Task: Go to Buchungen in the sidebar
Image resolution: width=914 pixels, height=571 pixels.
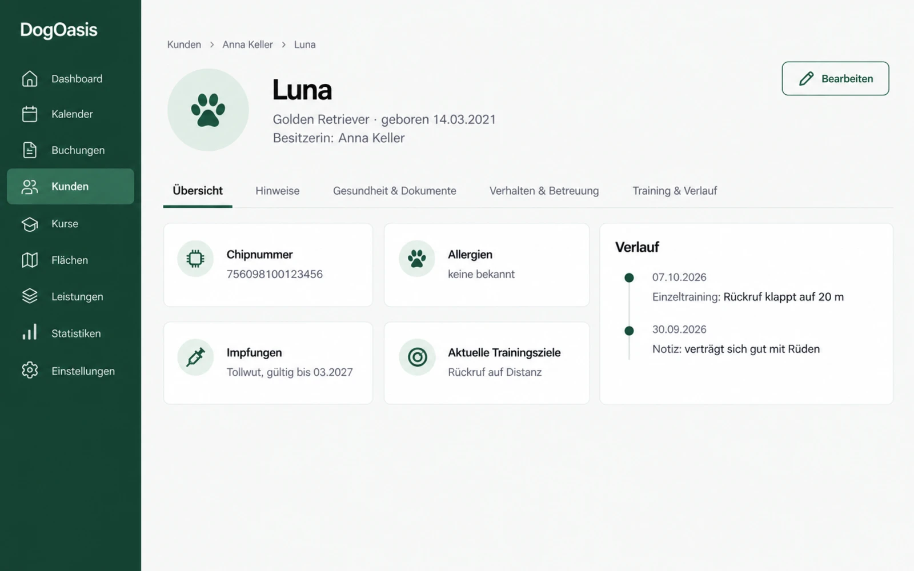Action: (x=70, y=150)
